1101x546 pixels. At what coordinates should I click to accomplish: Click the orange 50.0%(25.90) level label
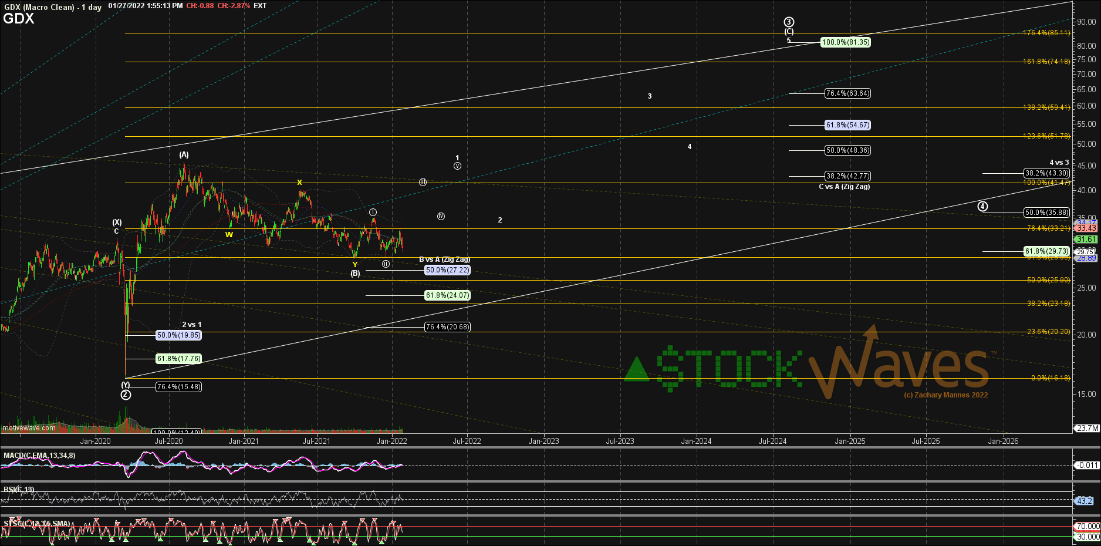point(1048,280)
